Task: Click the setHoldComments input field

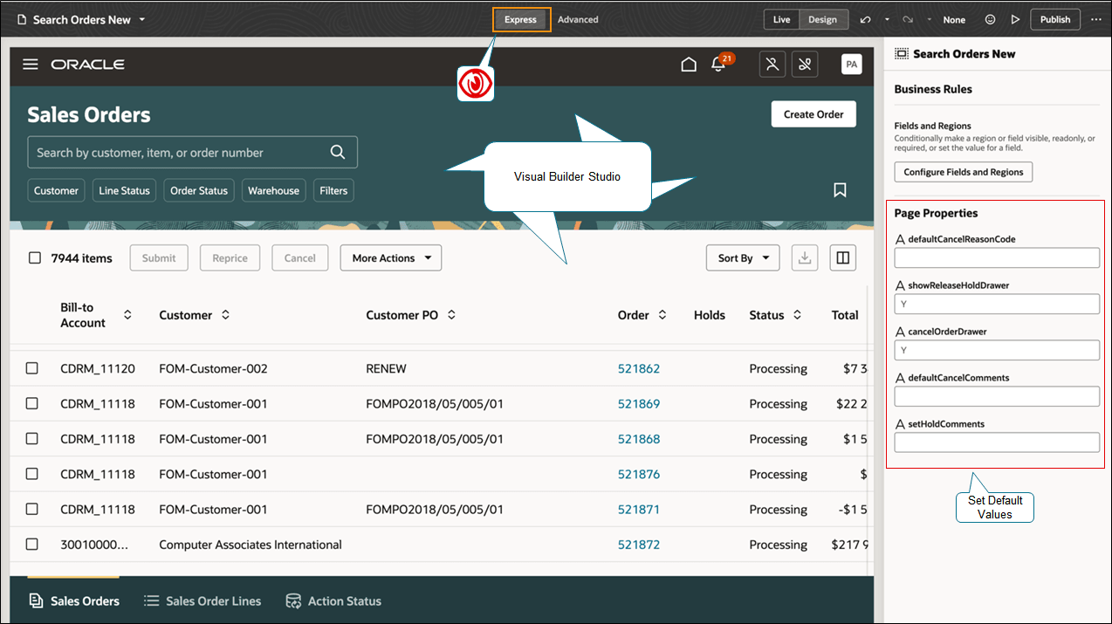Action: click(x=997, y=442)
